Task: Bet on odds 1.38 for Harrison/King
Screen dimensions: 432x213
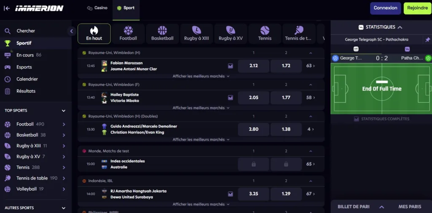Action: tap(286, 129)
